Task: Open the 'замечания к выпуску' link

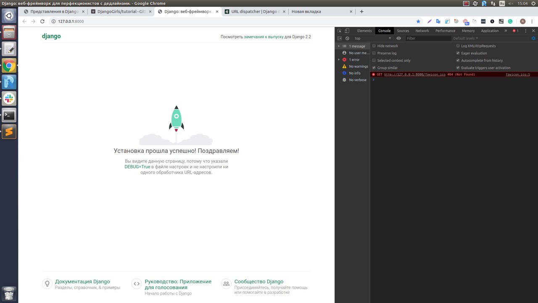Action: tap(264, 37)
